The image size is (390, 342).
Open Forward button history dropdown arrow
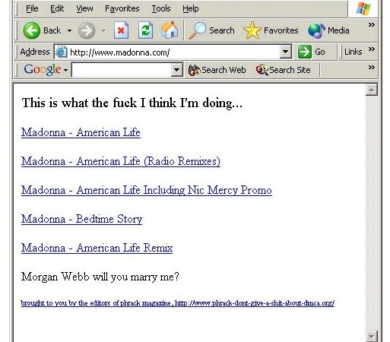click(x=104, y=31)
